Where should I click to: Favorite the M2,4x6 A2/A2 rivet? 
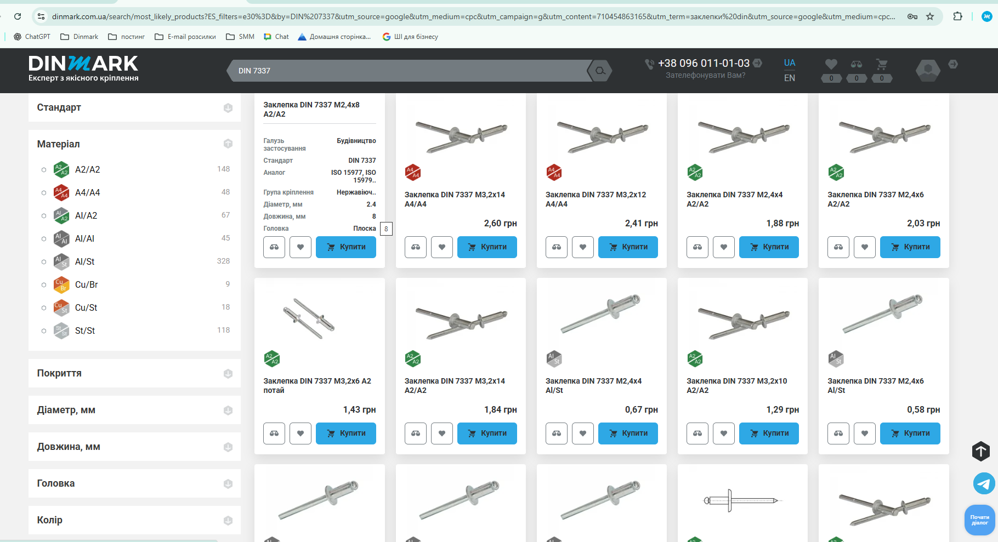coord(865,247)
